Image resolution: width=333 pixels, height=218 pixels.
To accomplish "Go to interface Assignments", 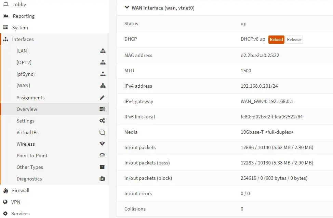I will click(x=30, y=98).
